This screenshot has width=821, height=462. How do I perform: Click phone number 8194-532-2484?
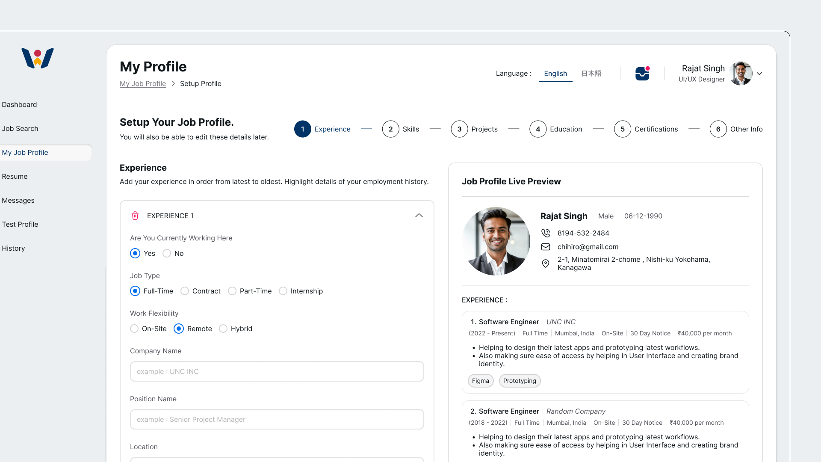(x=583, y=233)
